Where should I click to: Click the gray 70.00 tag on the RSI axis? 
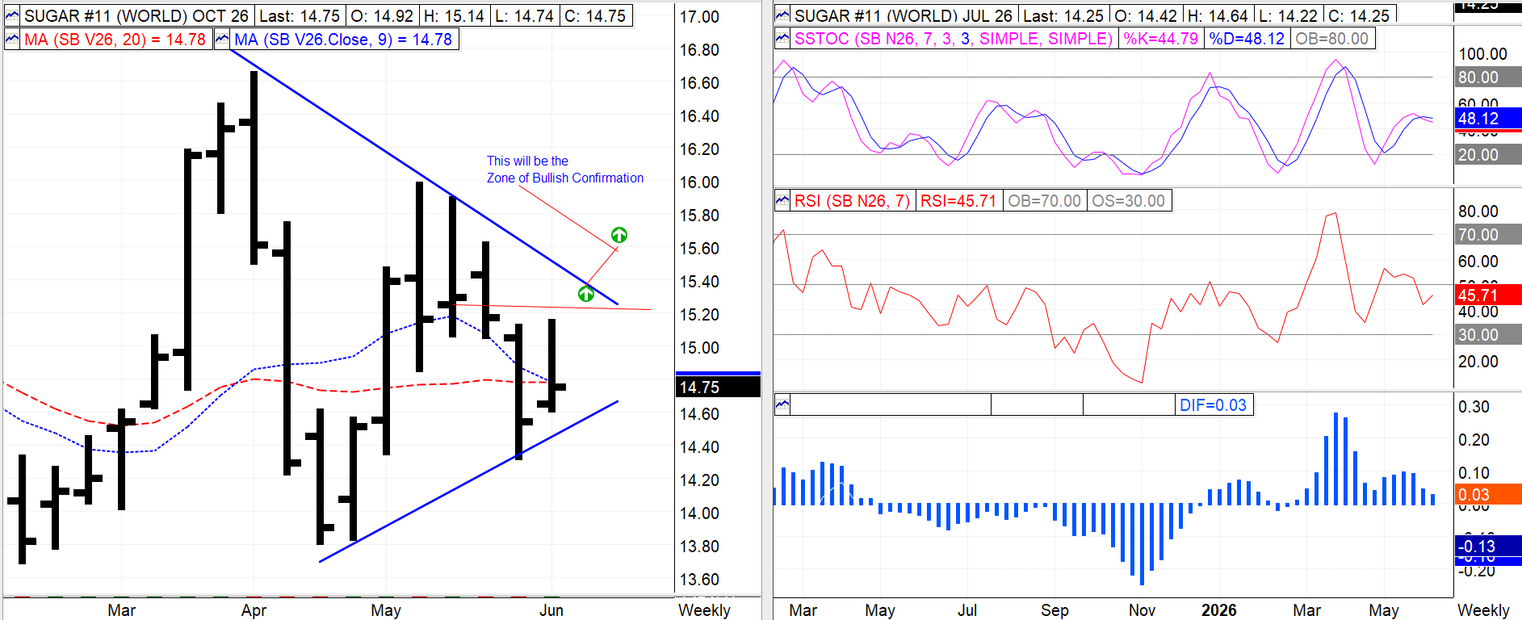pyautogui.click(x=1489, y=235)
